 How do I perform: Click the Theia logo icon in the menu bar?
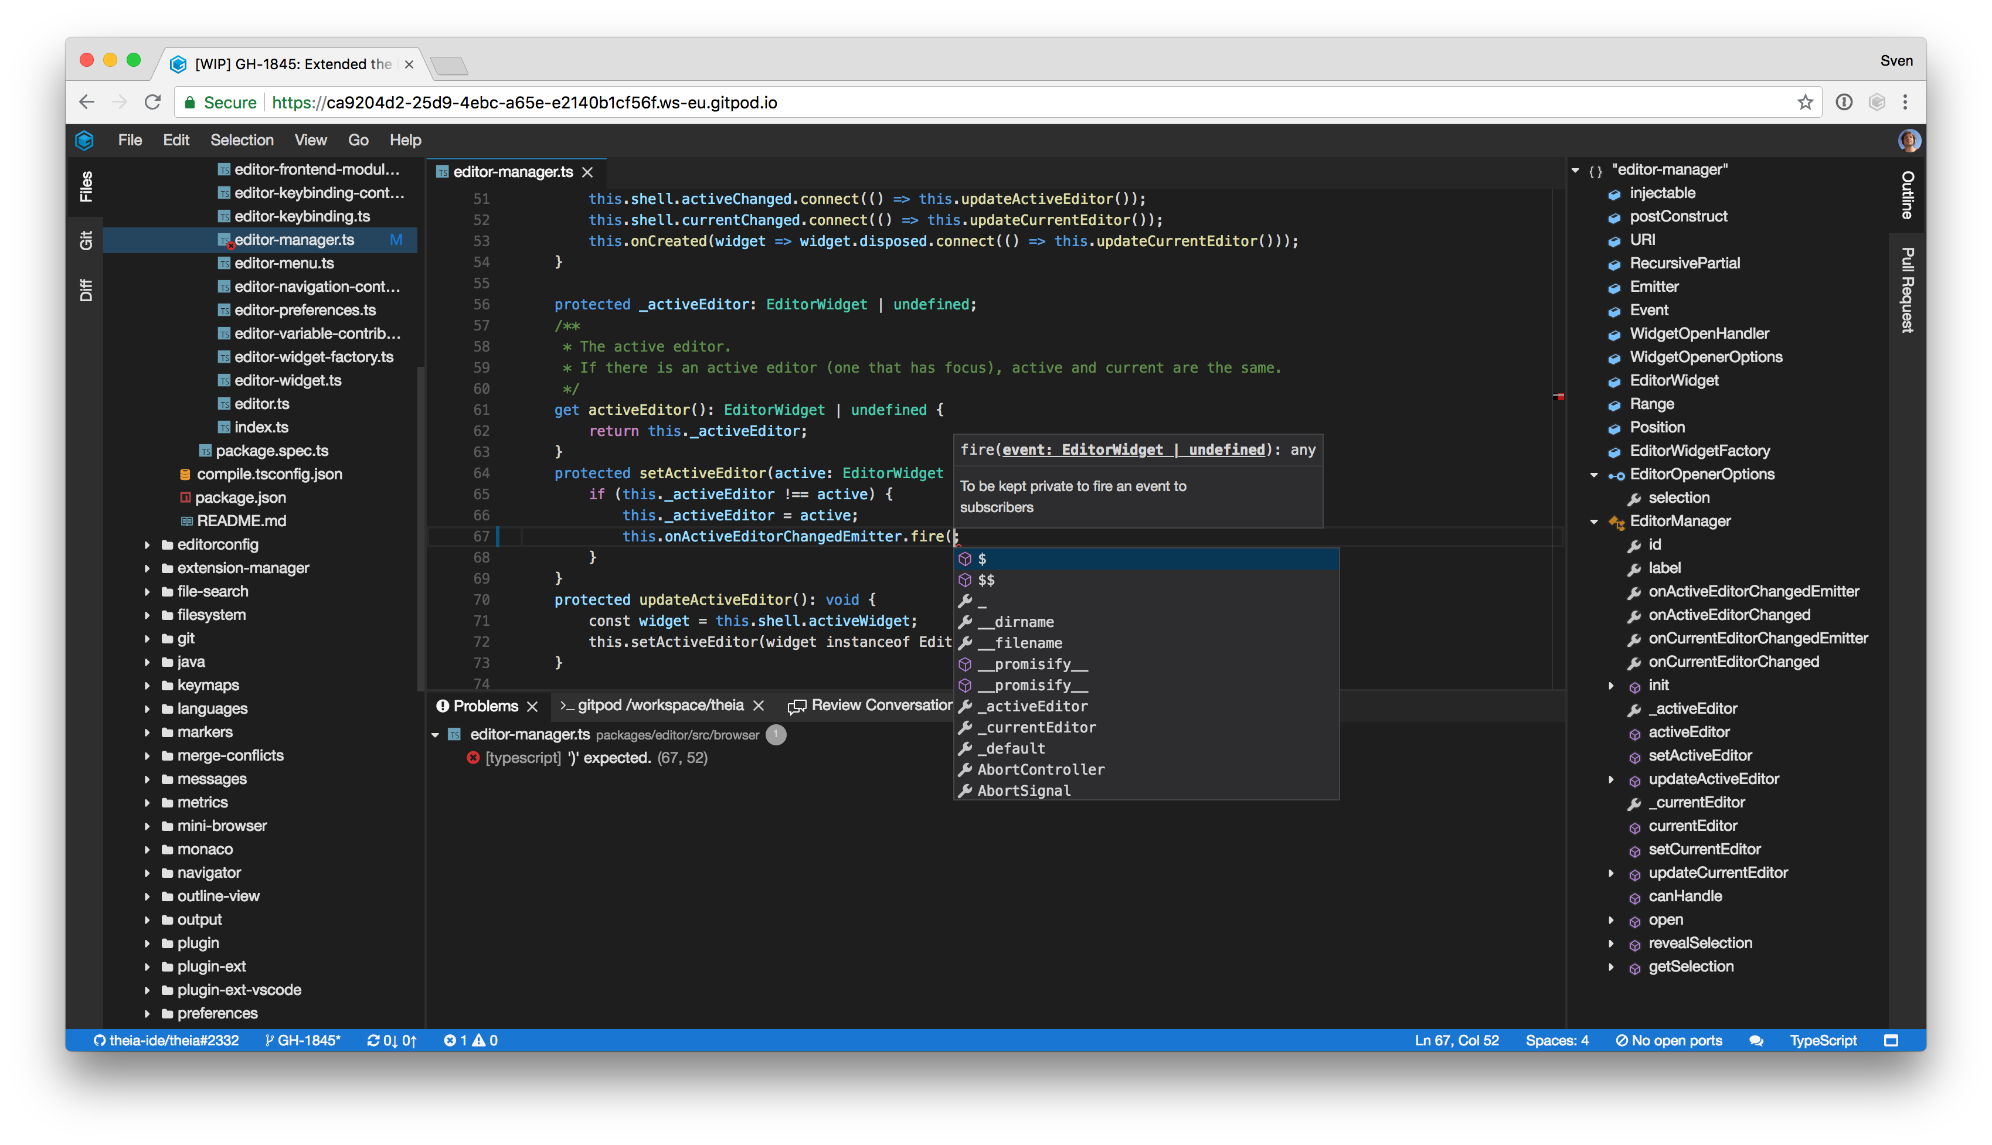84,140
